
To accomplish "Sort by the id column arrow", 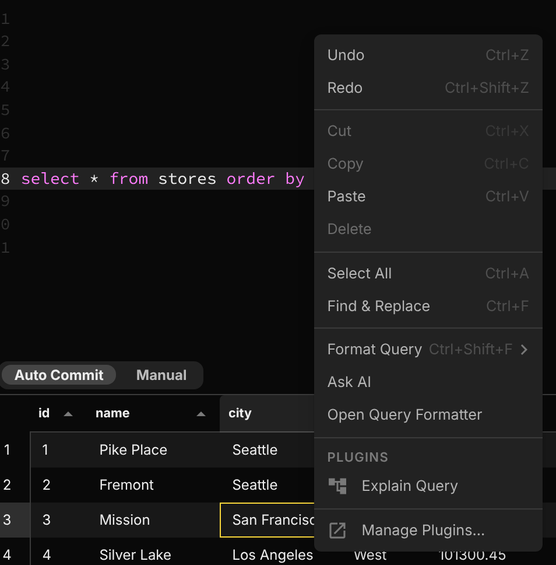I will coord(68,414).
